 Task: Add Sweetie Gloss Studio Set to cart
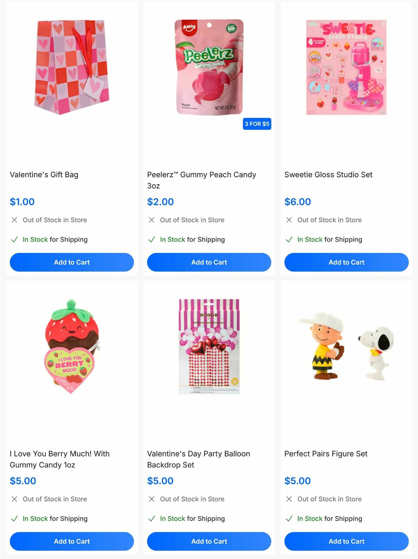coord(346,262)
